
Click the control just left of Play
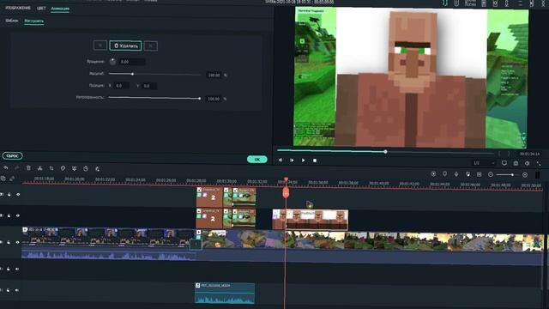pyautogui.click(x=292, y=161)
